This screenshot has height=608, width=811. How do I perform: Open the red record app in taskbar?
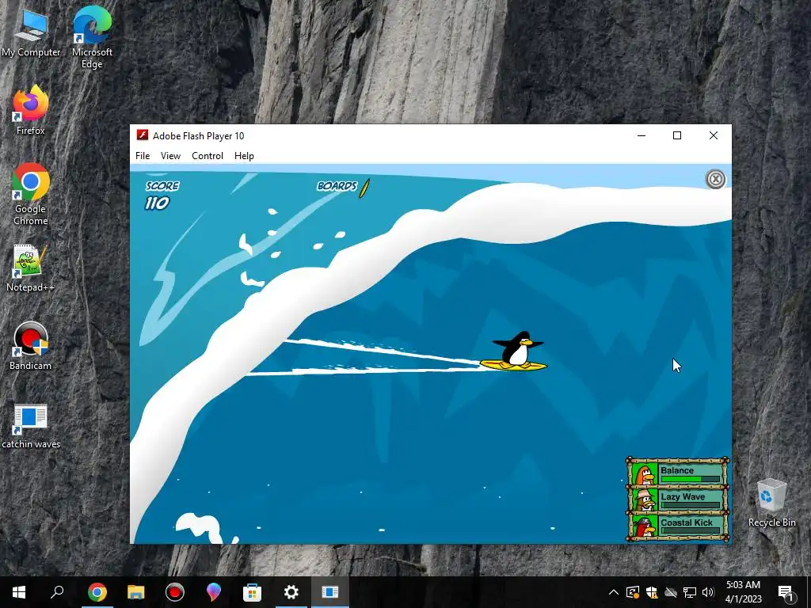(175, 592)
